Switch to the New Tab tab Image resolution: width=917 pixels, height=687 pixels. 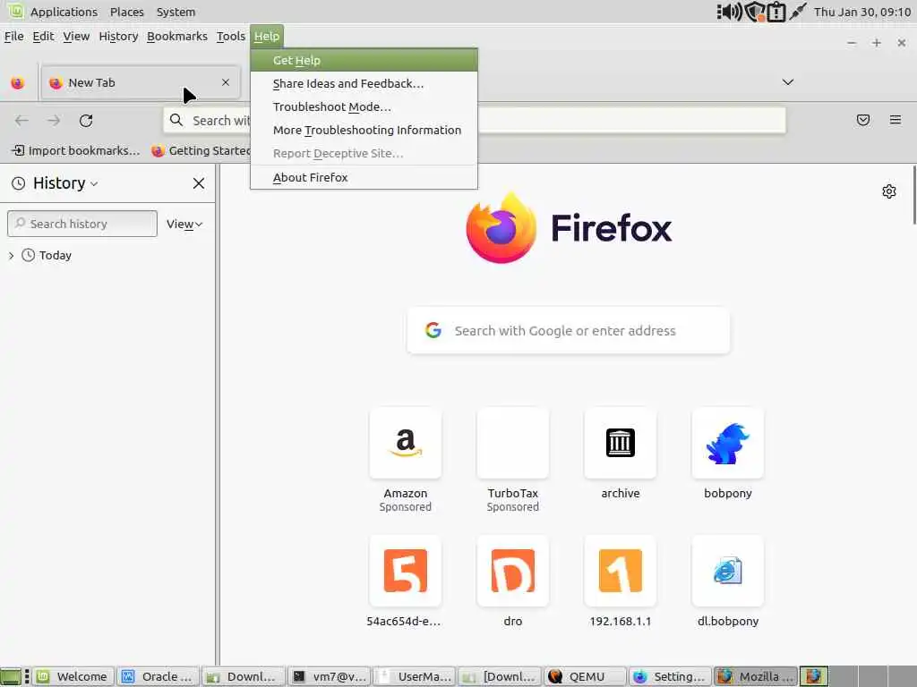141,82
